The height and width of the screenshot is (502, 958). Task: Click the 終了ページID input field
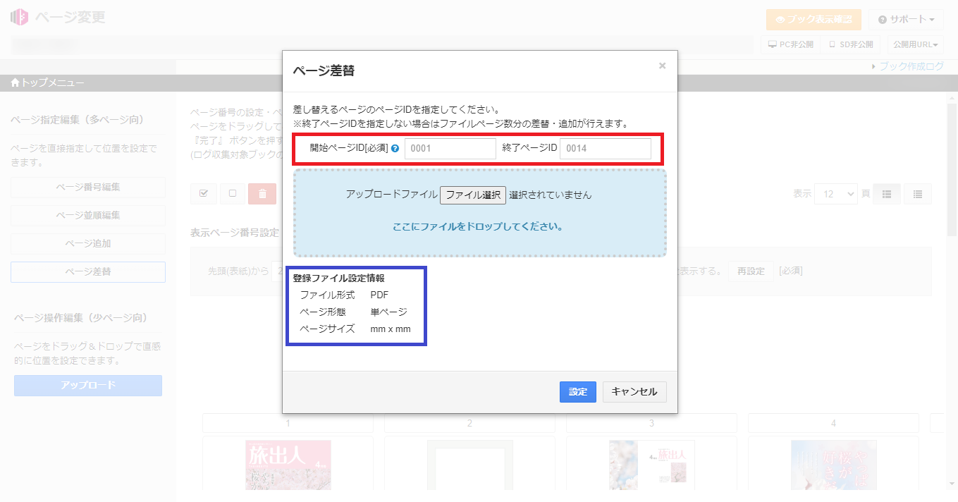pos(605,148)
